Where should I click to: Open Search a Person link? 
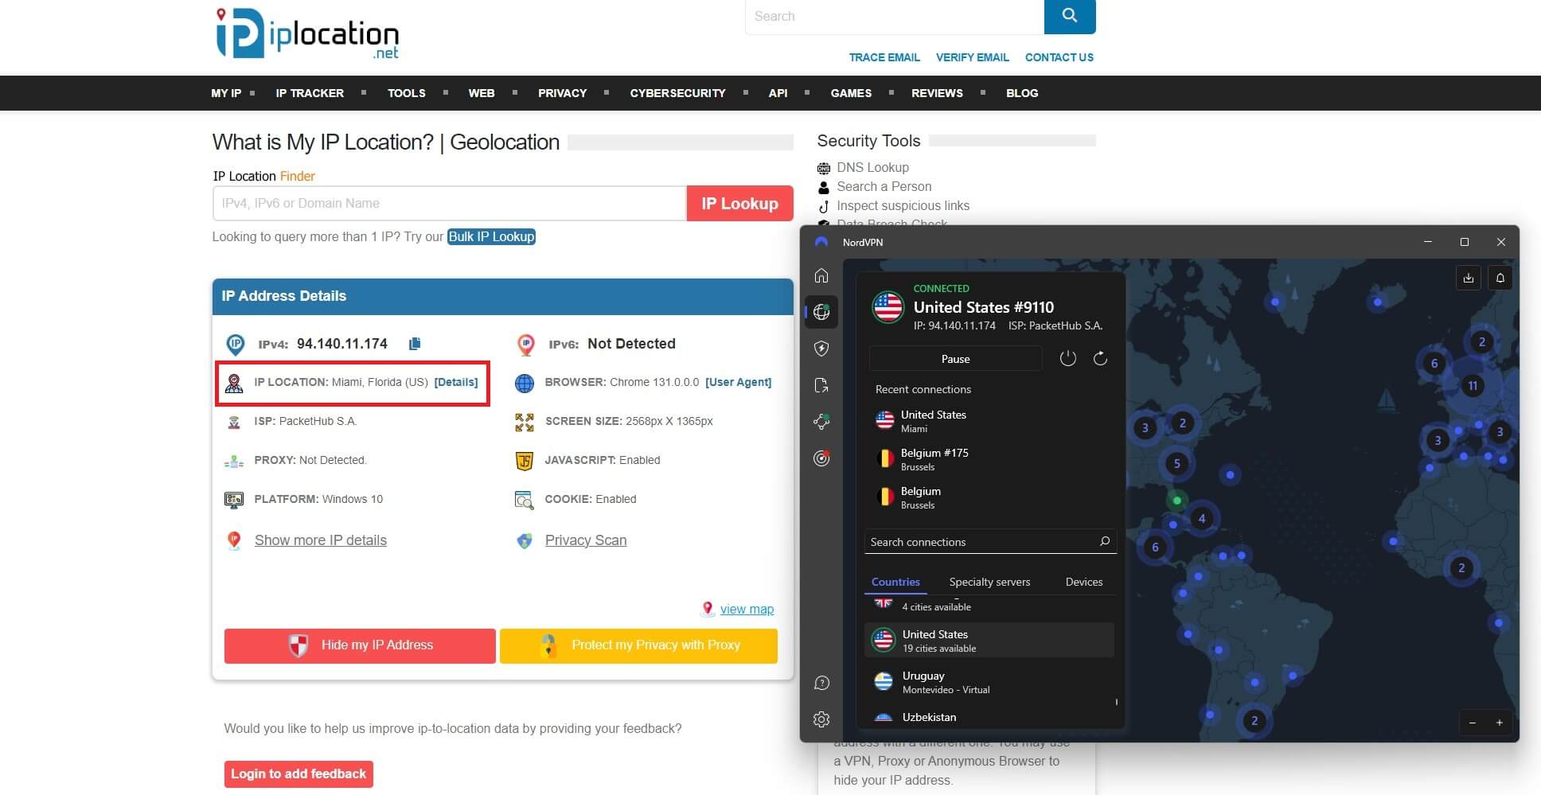884,186
